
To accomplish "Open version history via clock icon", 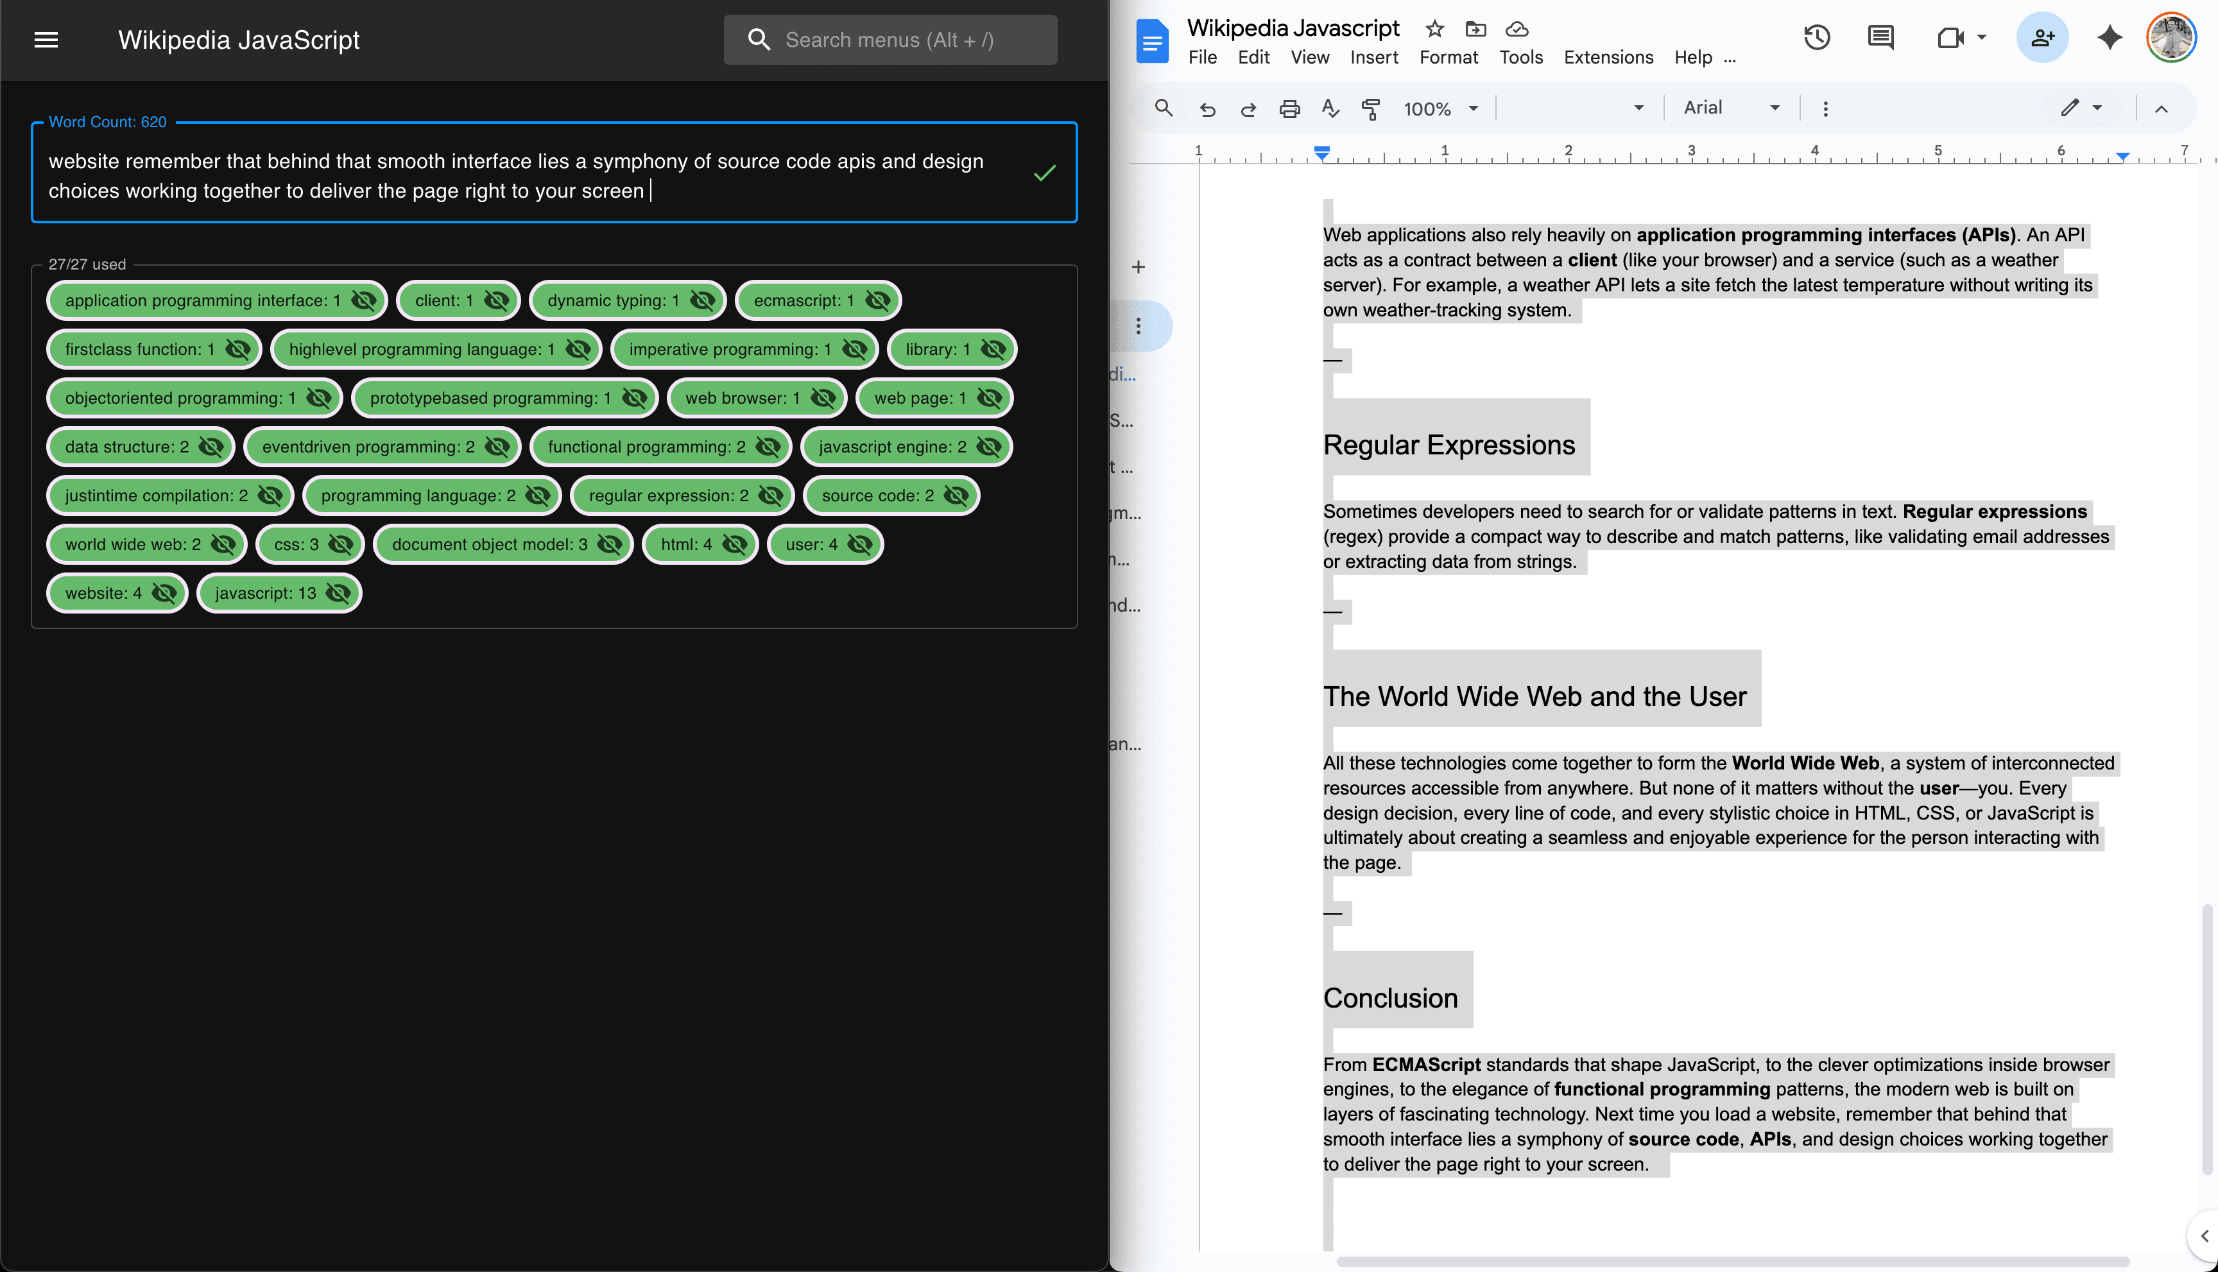I will [x=1816, y=37].
